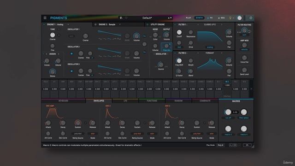Toggle Oscillator 2 sync button
Screen dimensions: 295x166
click(x=71, y=53)
